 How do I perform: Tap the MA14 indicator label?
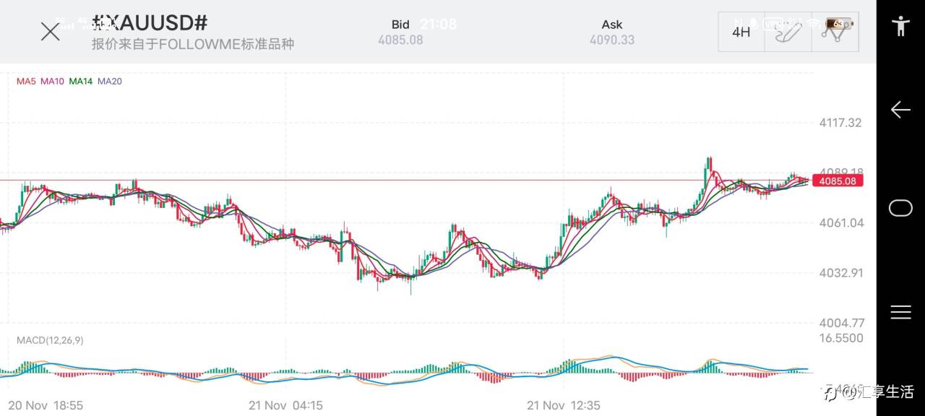pos(80,82)
